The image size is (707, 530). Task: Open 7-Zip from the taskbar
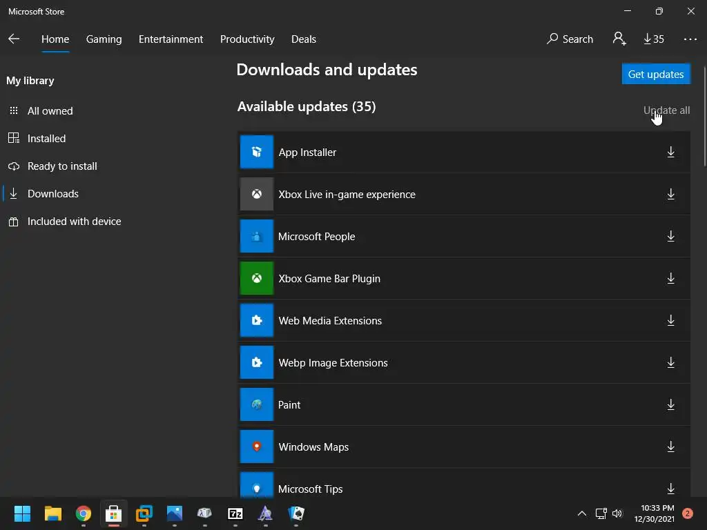tap(235, 513)
